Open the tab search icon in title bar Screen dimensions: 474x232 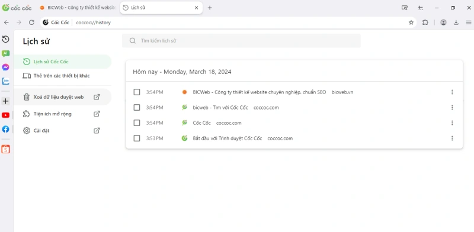405,8
